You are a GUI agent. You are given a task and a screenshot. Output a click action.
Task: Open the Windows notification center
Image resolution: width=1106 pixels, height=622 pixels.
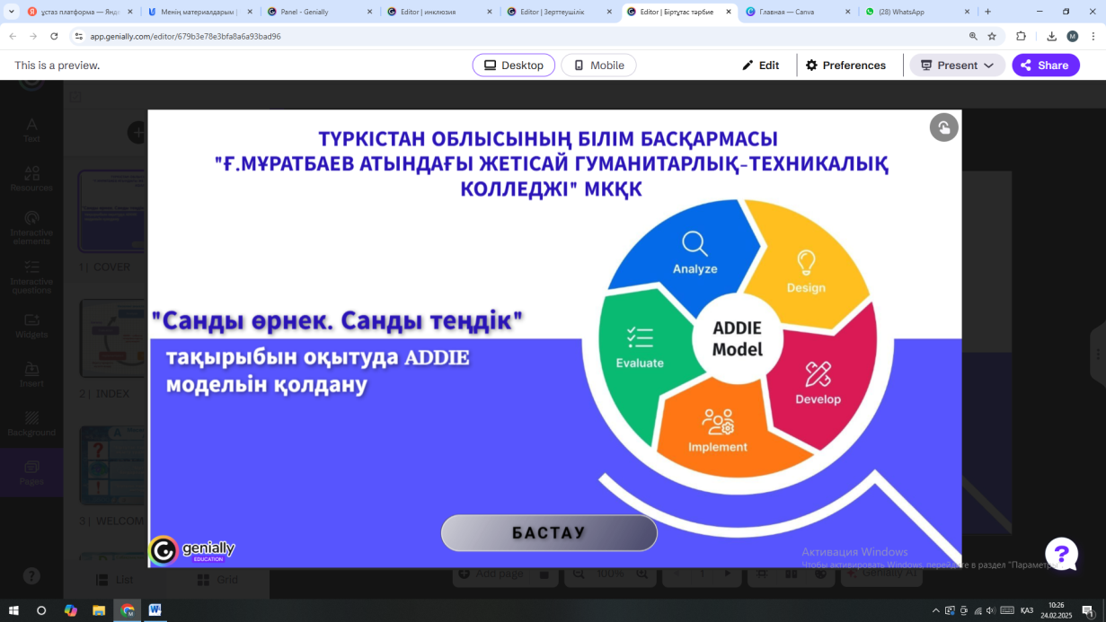[x=1088, y=610]
